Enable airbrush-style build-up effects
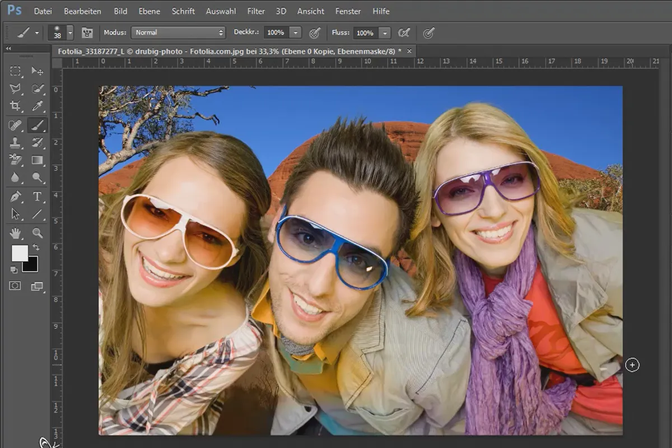The image size is (672, 448). click(x=404, y=32)
